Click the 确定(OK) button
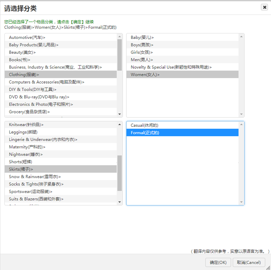 (218, 262)
